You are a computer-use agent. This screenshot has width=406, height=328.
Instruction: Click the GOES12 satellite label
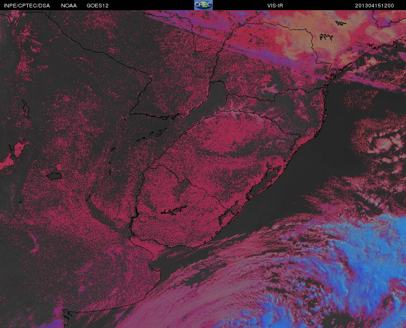[98, 6]
